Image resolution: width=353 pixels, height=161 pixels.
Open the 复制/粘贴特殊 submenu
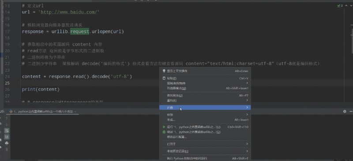pos(205,83)
